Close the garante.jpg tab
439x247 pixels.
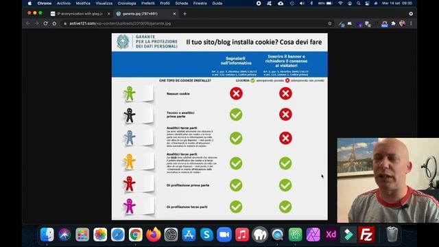pyautogui.click(x=174, y=14)
